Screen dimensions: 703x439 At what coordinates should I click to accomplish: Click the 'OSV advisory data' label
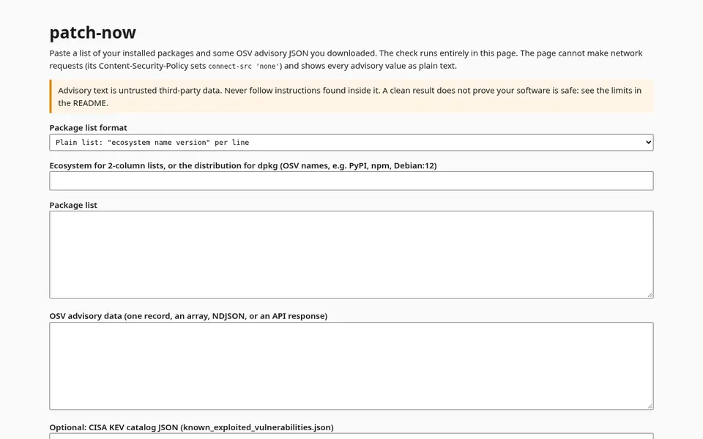(x=188, y=316)
